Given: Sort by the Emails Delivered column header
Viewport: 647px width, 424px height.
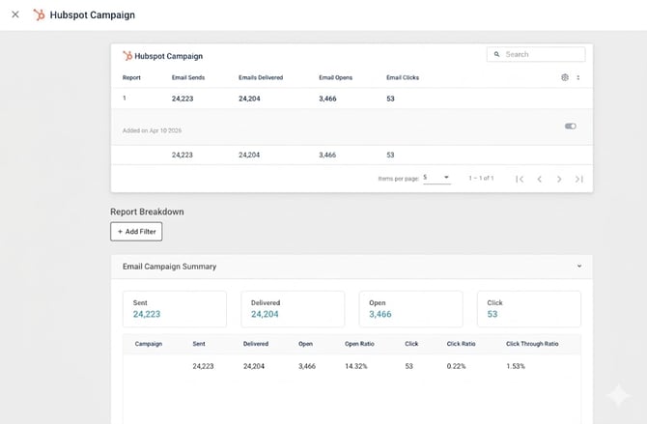Looking at the screenshot, I should coord(261,77).
